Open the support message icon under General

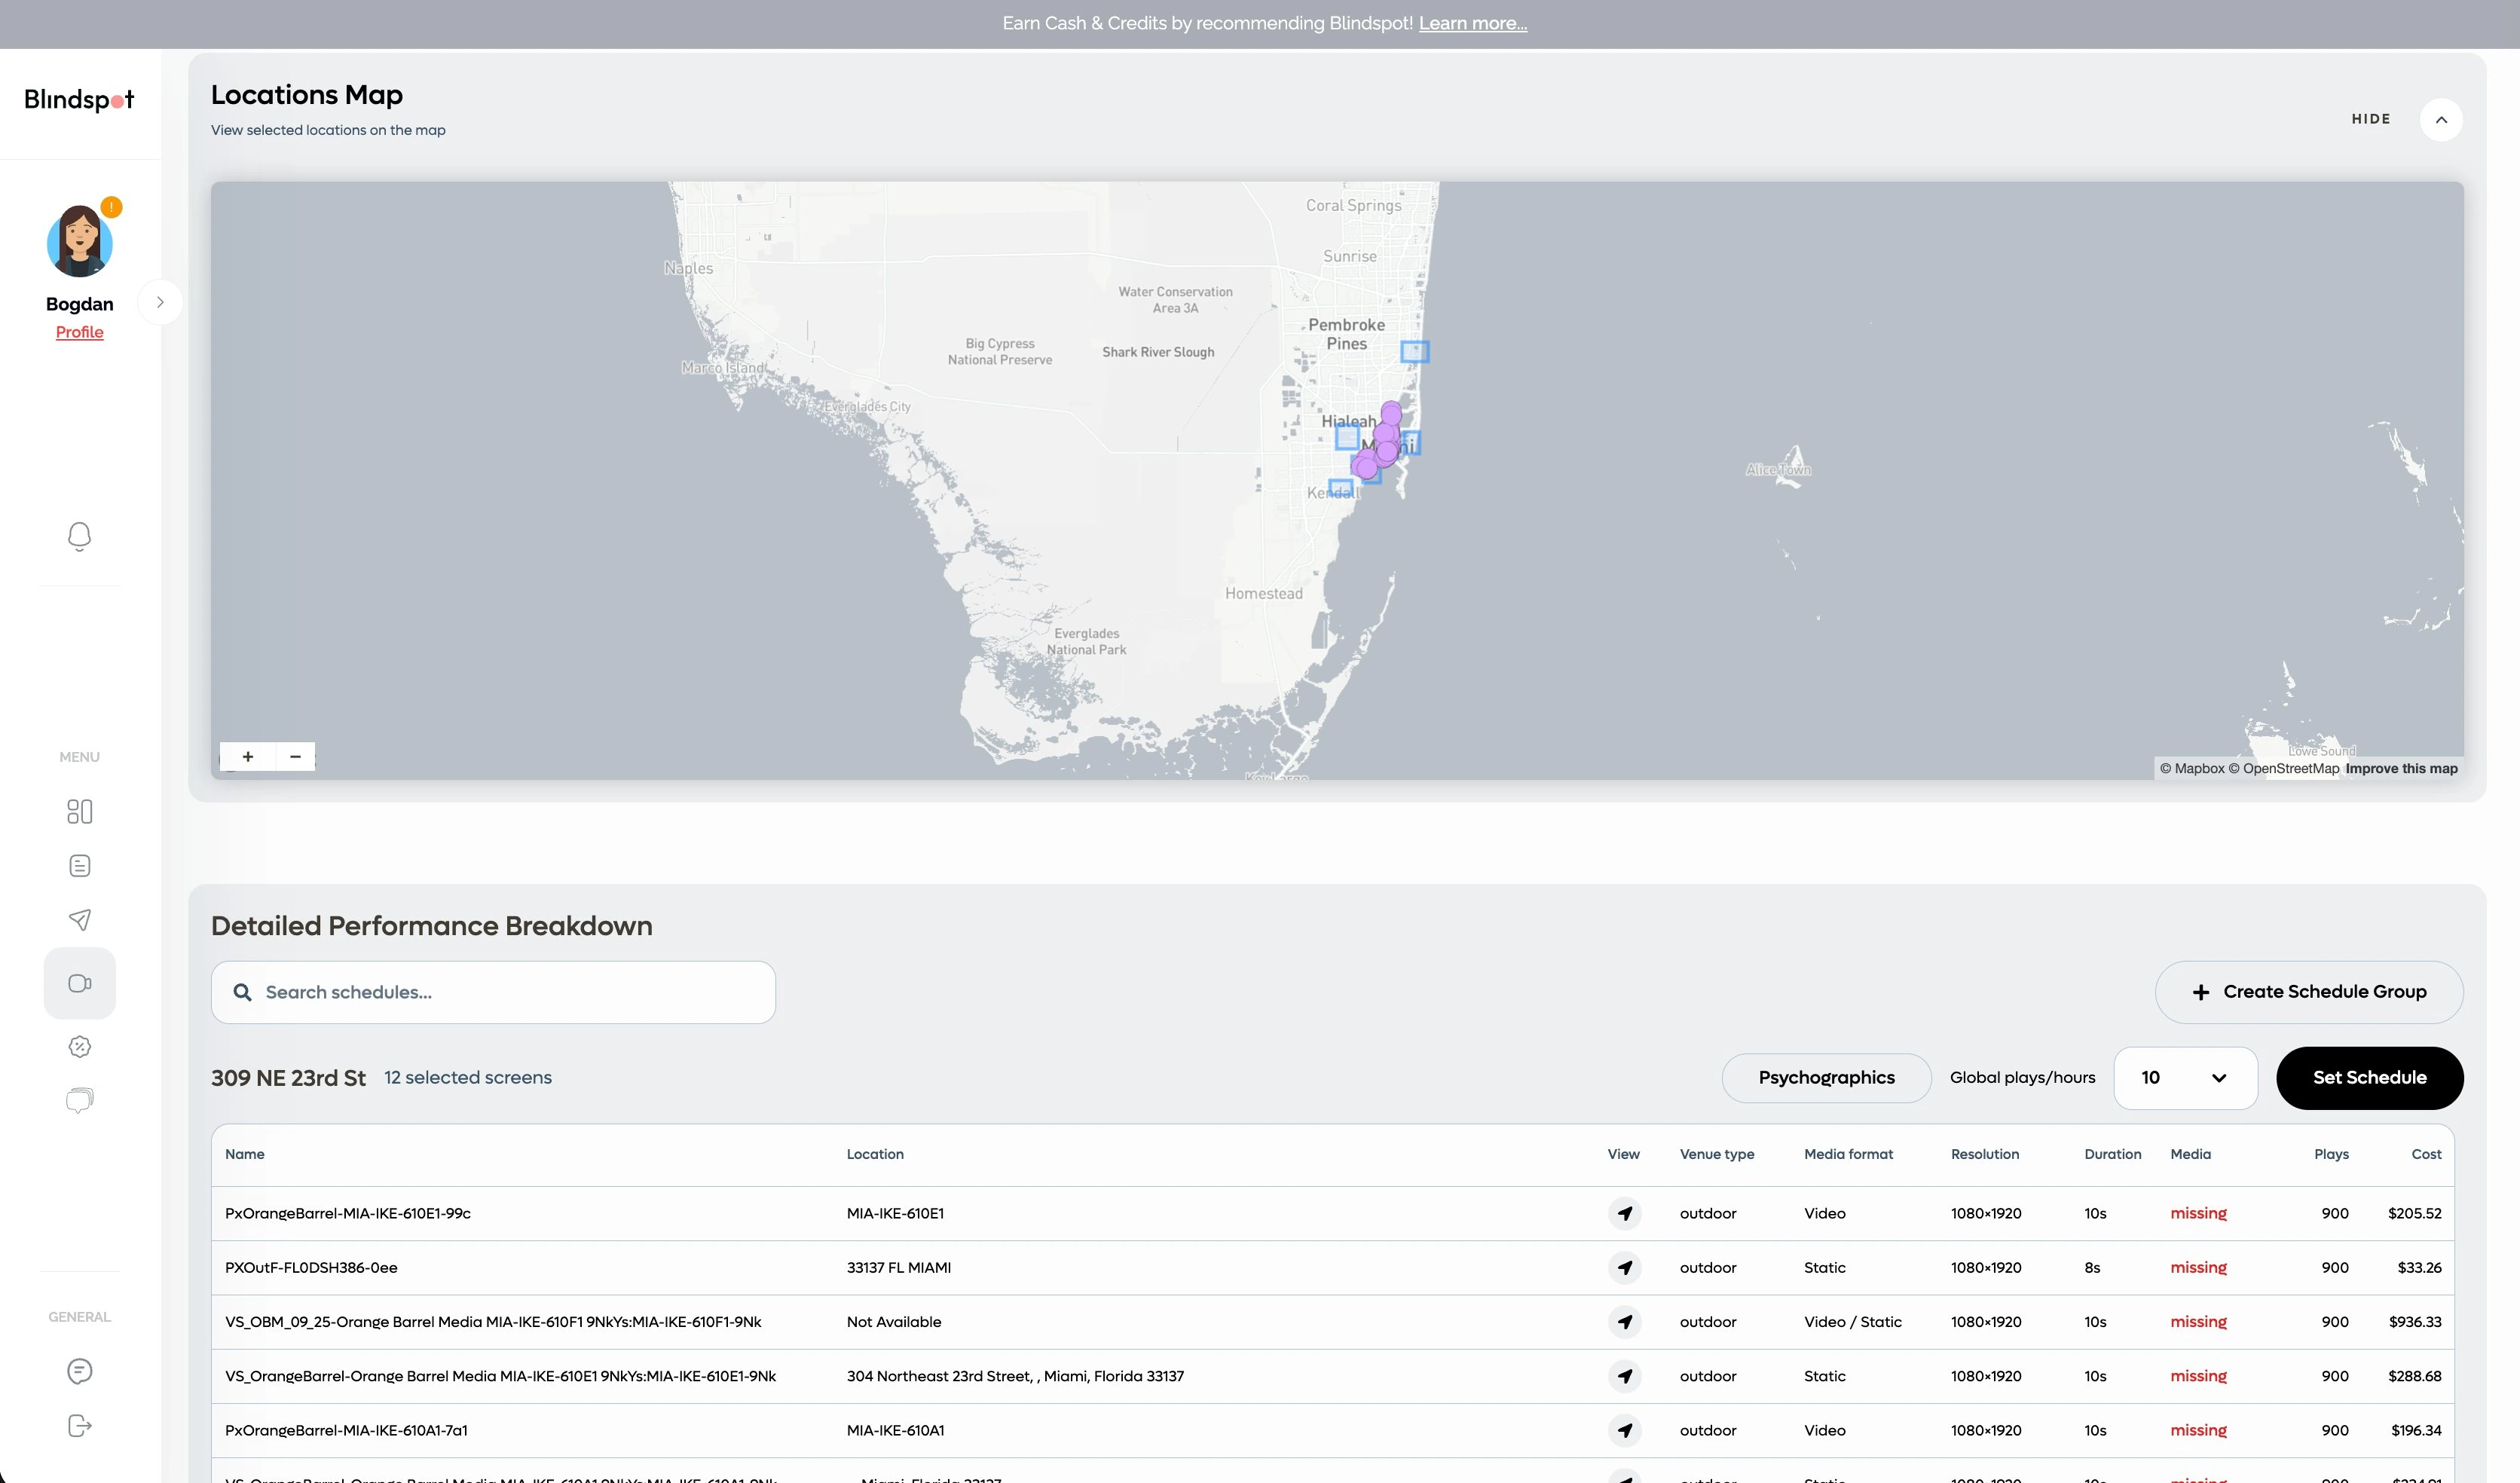(x=79, y=1371)
